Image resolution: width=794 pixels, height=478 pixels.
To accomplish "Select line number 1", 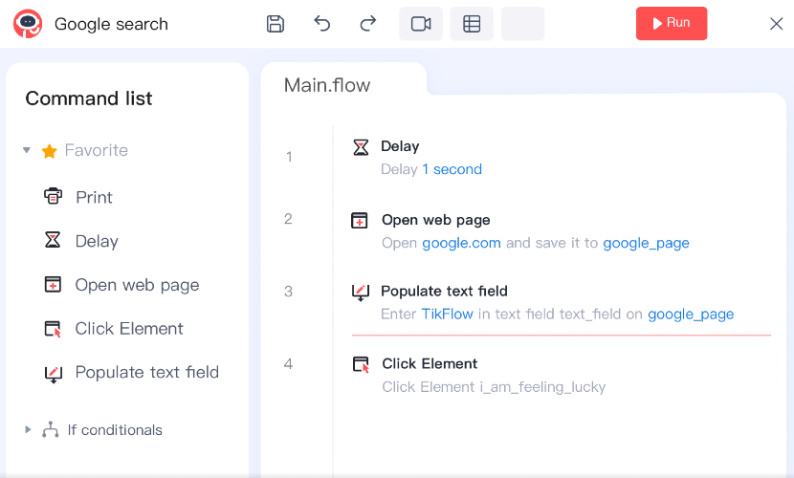I will pyautogui.click(x=289, y=157).
